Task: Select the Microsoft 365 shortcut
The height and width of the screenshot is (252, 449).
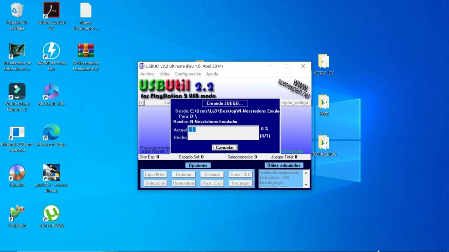Action: click(52, 95)
